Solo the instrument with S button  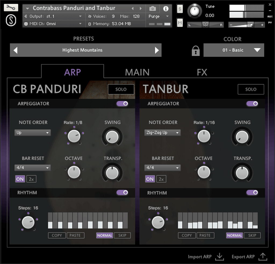pos(180,9)
